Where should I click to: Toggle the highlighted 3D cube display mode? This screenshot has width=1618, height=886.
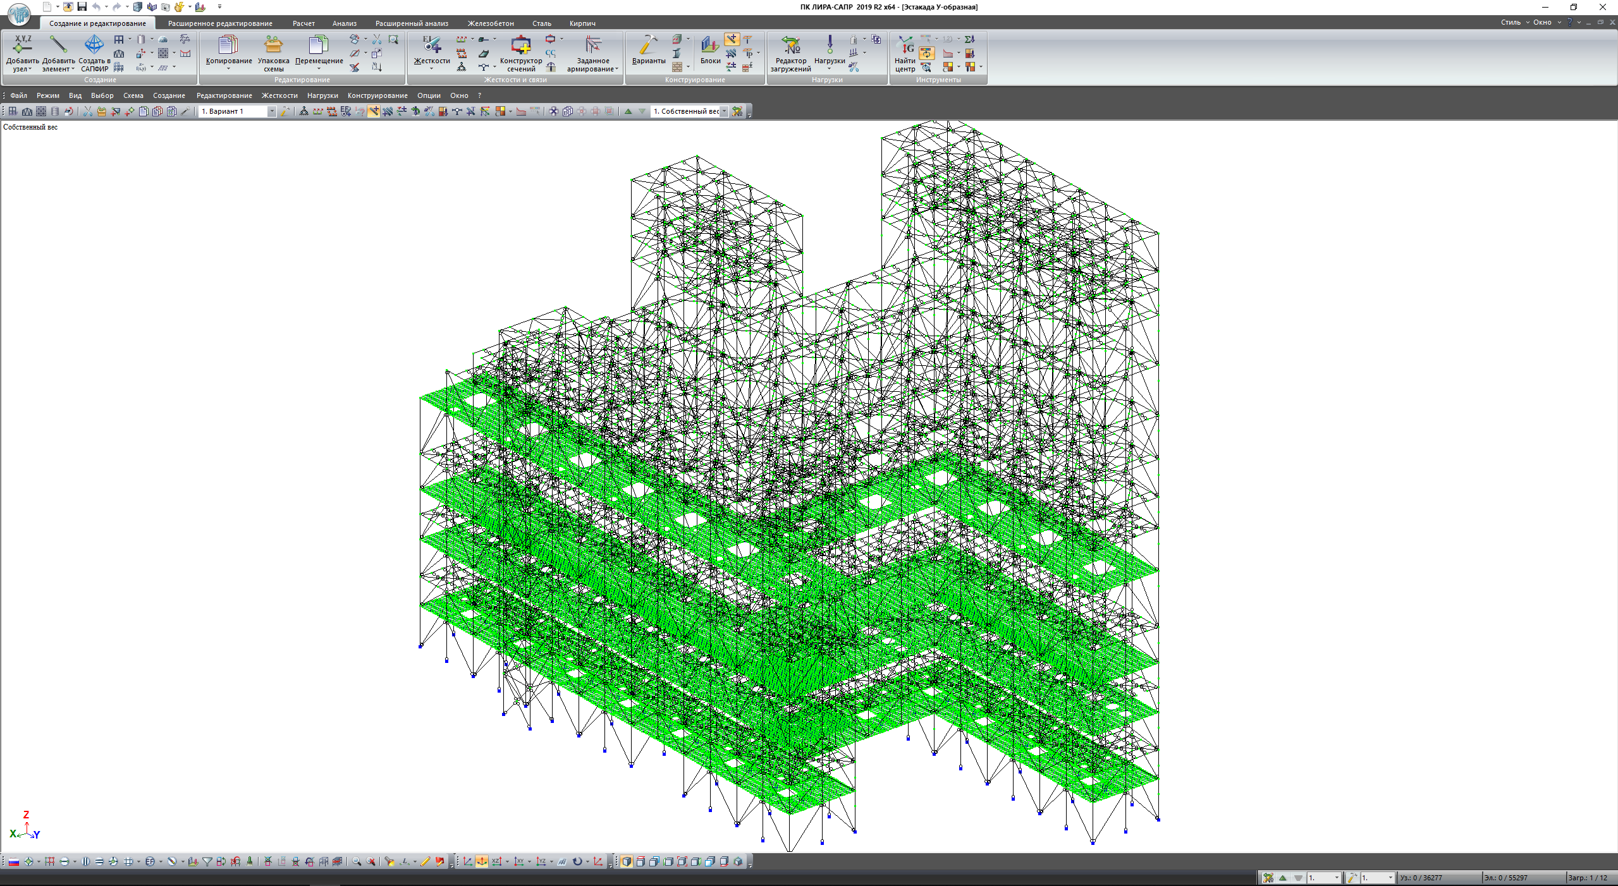626,861
